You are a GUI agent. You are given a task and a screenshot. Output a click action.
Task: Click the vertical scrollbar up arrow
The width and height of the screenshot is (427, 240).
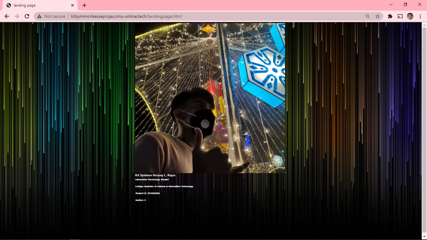click(424, 25)
